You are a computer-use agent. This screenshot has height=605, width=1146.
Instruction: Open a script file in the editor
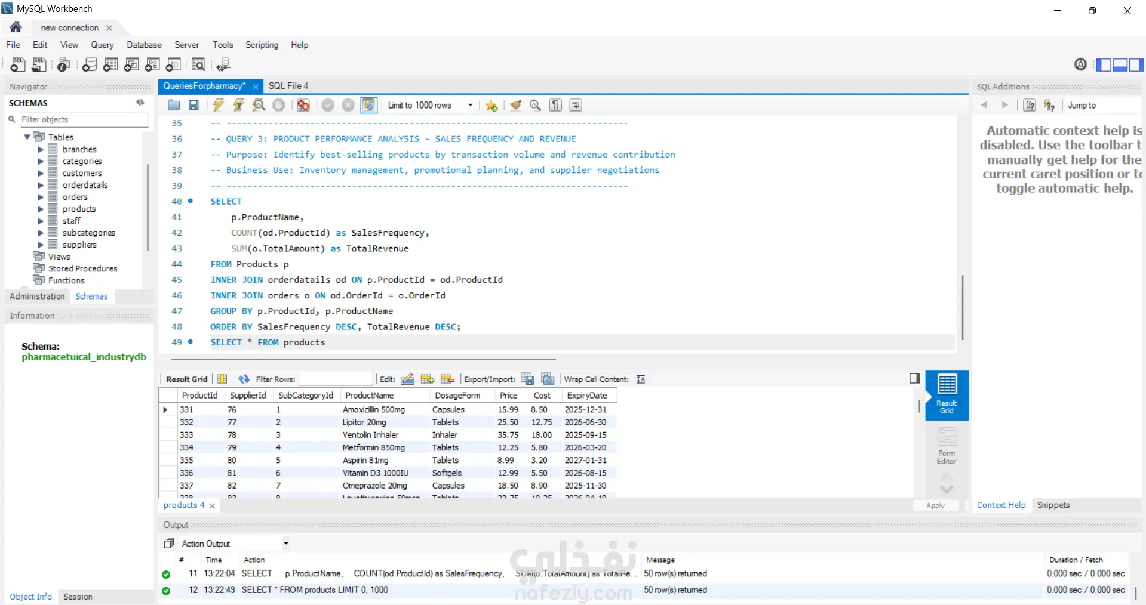[x=174, y=106]
